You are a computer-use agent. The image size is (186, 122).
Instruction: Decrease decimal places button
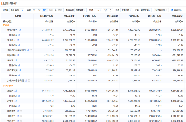click(x=110, y=10)
